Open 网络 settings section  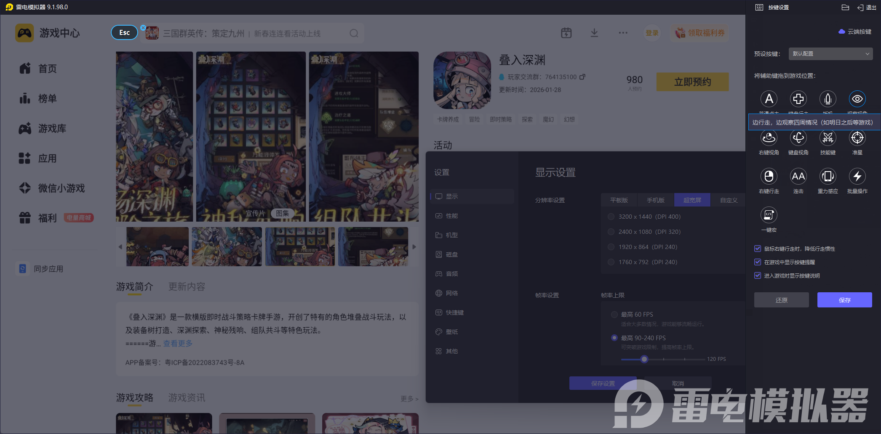472,293
